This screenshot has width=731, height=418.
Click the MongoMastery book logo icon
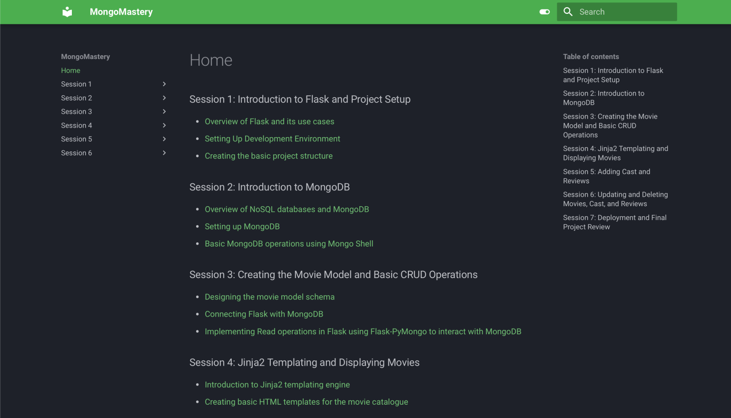tap(67, 12)
